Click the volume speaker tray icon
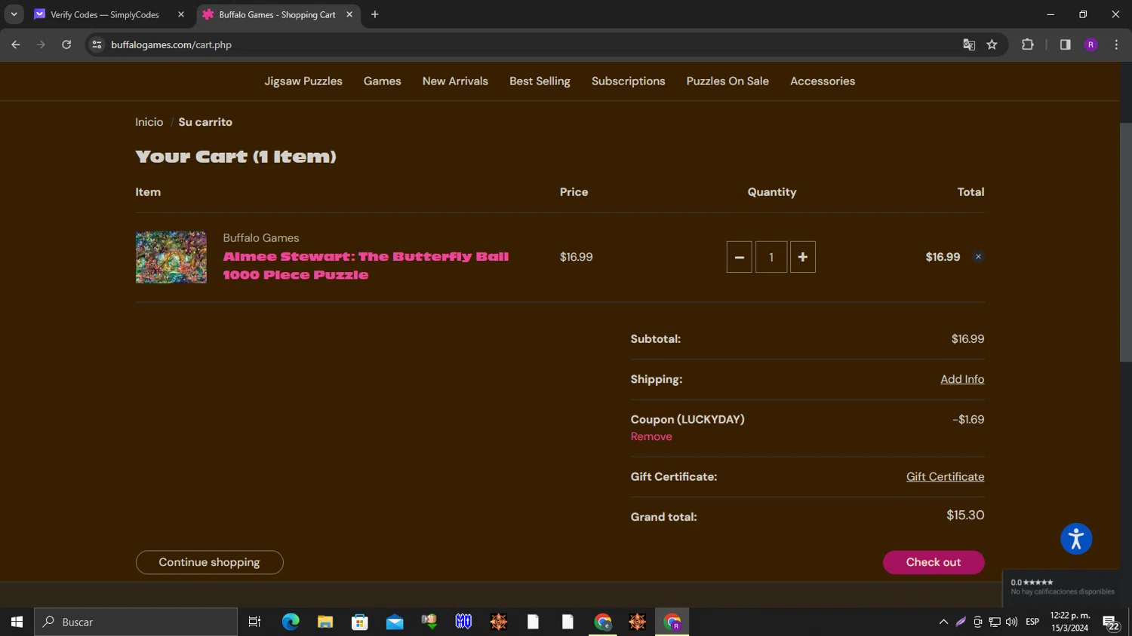This screenshot has width=1132, height=636. (x=1012, y=622)
